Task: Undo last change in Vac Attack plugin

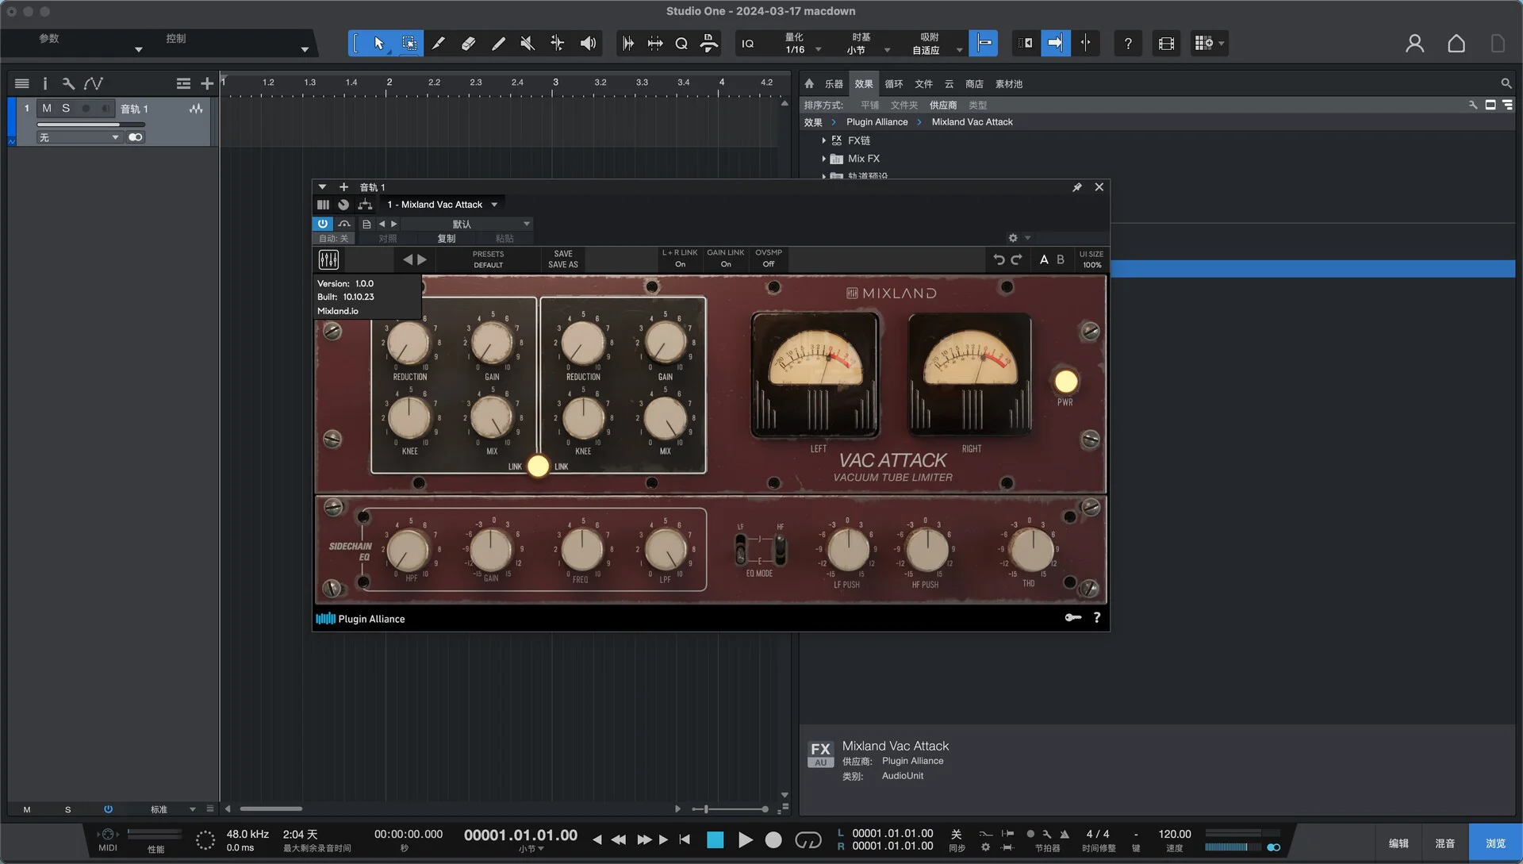Action: coord(999,259)
